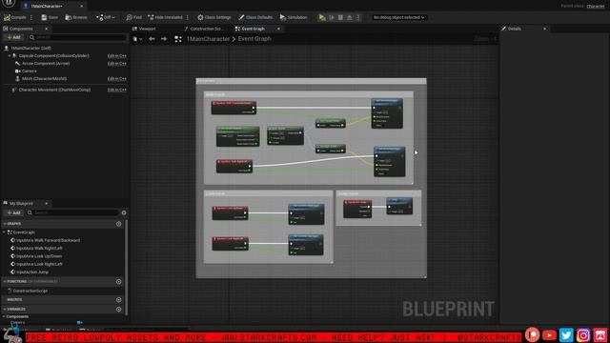The image size is (610, 343).
Task: Save the blueprint asset
Action: tap(50, 17)
